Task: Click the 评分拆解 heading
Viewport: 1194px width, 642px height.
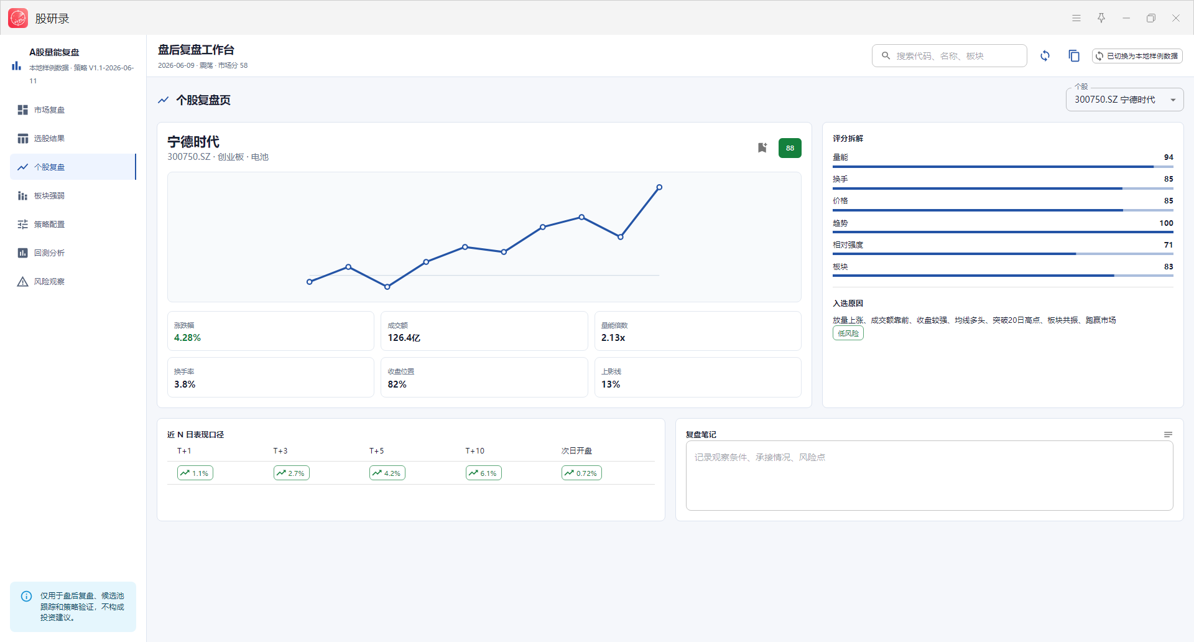Action: (x=848, y=139)
